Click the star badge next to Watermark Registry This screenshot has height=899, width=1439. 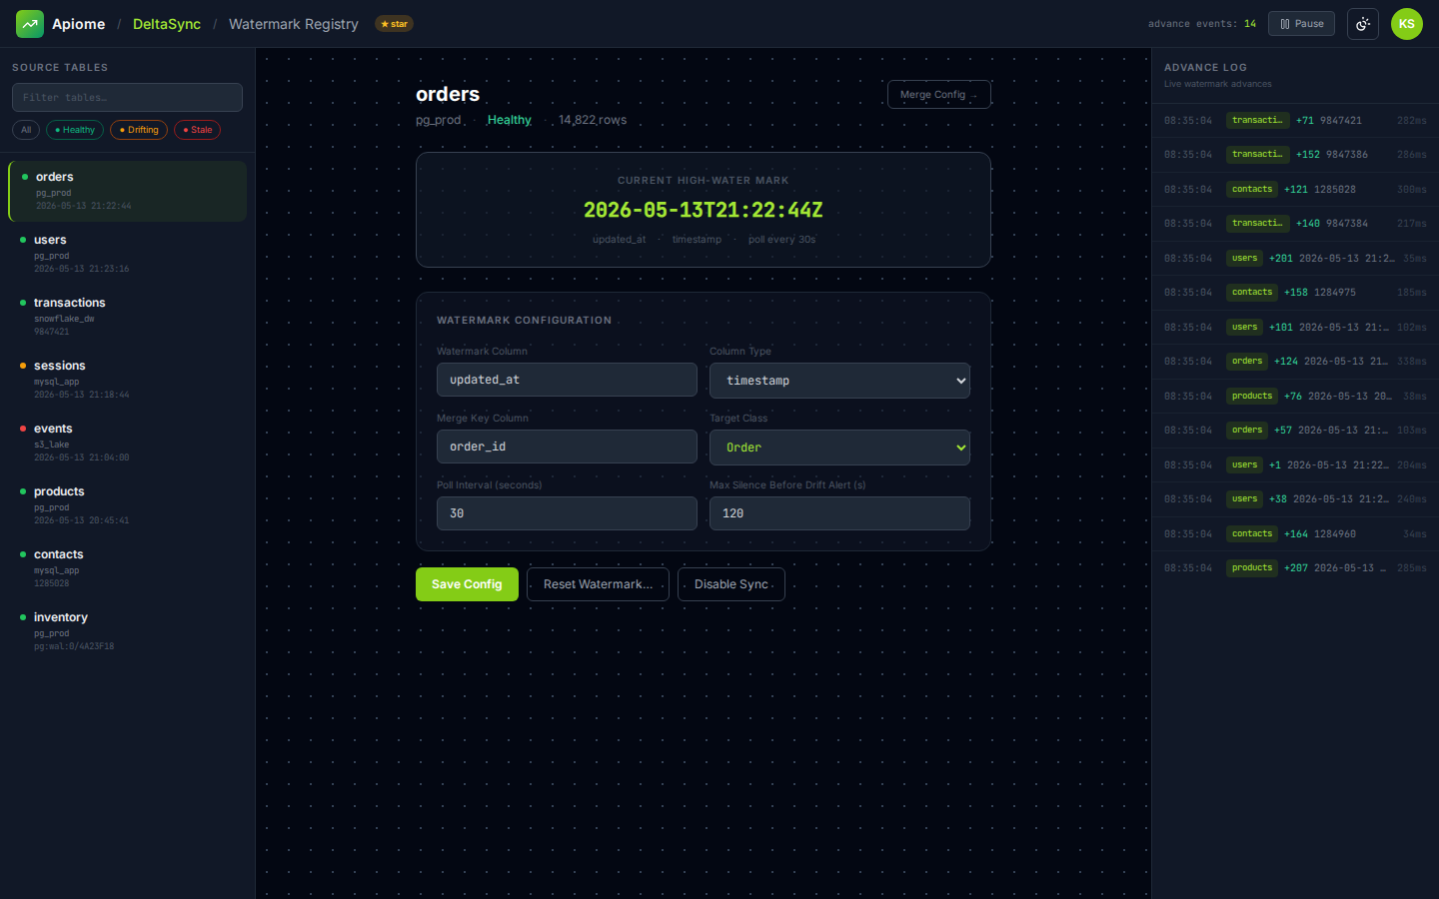coord(394,24)
